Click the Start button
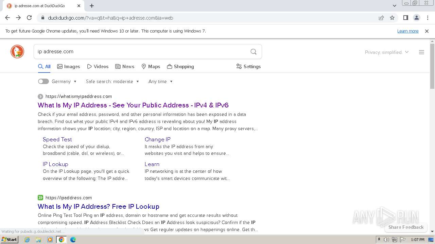This screenshot has height=244, width=435. click(x=9, y=240)
